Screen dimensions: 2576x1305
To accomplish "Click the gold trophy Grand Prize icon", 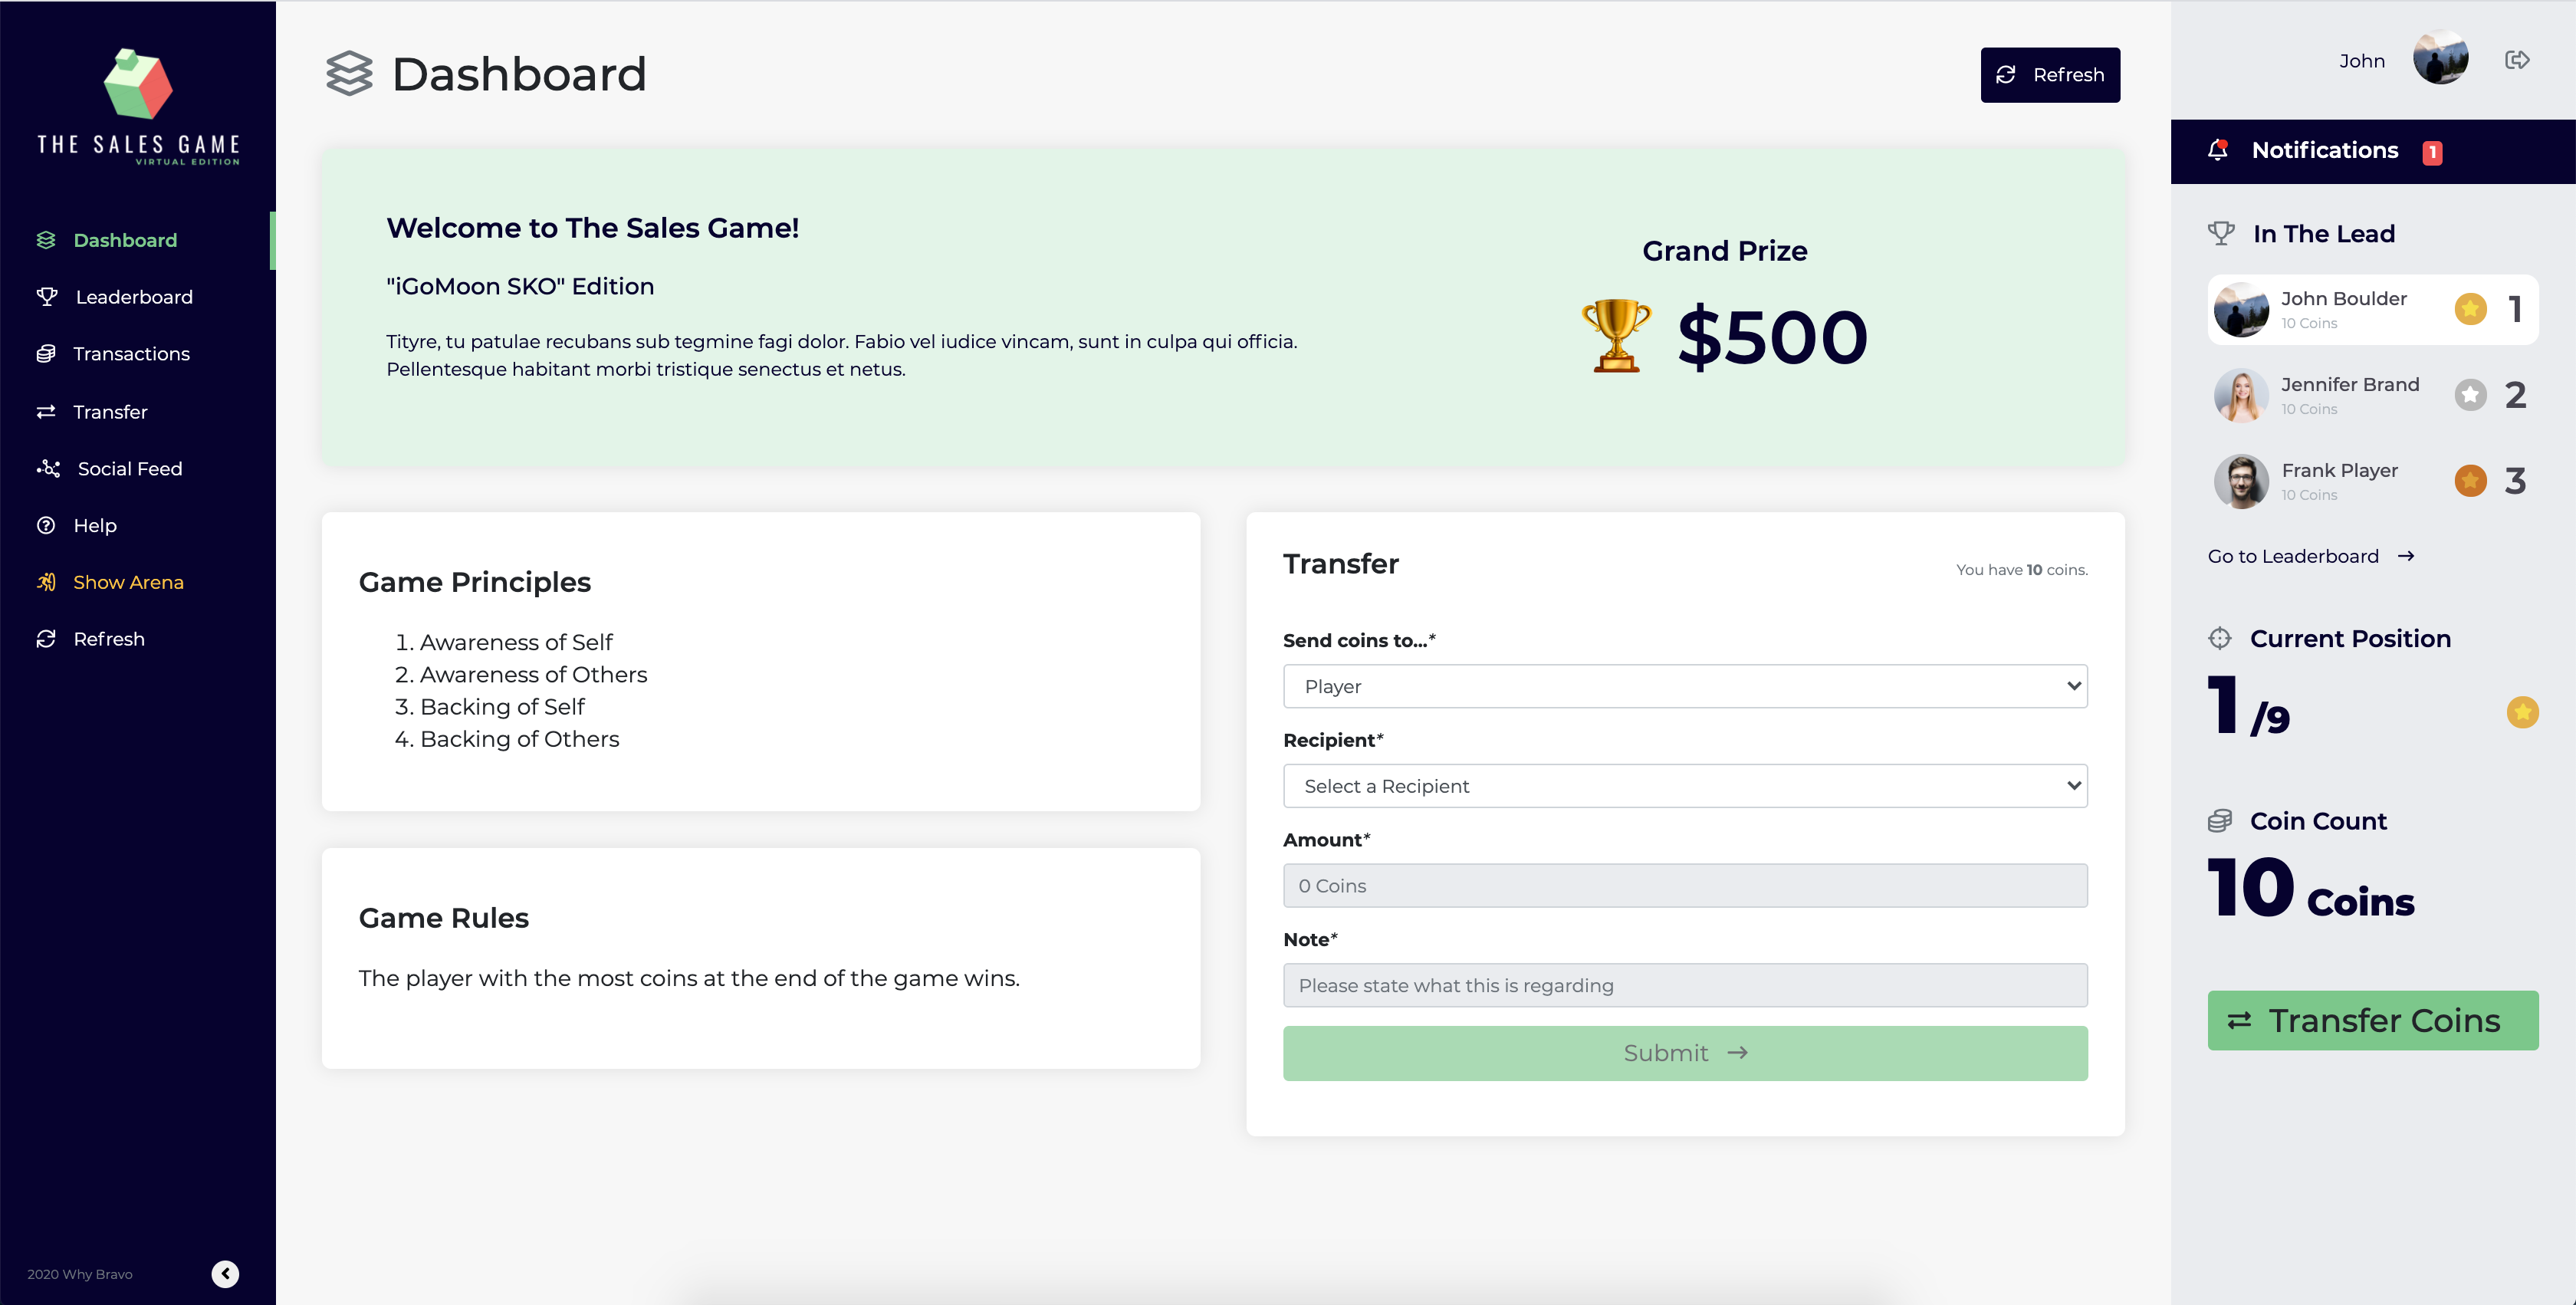I will 1616,336.
